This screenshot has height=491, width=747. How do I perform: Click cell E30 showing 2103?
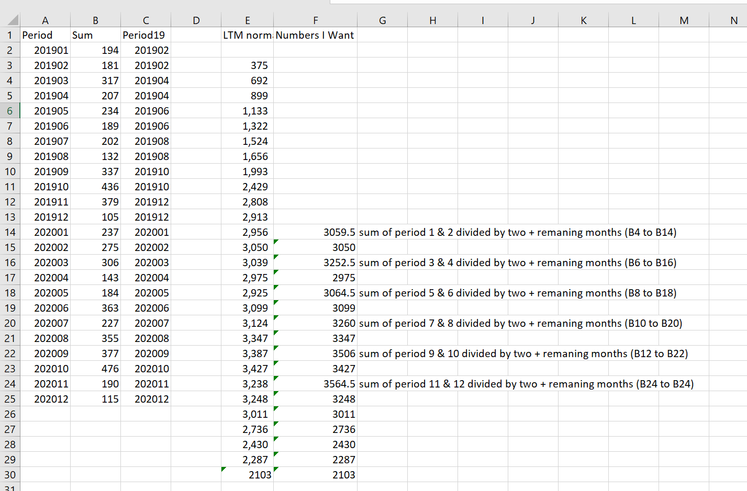247,475
